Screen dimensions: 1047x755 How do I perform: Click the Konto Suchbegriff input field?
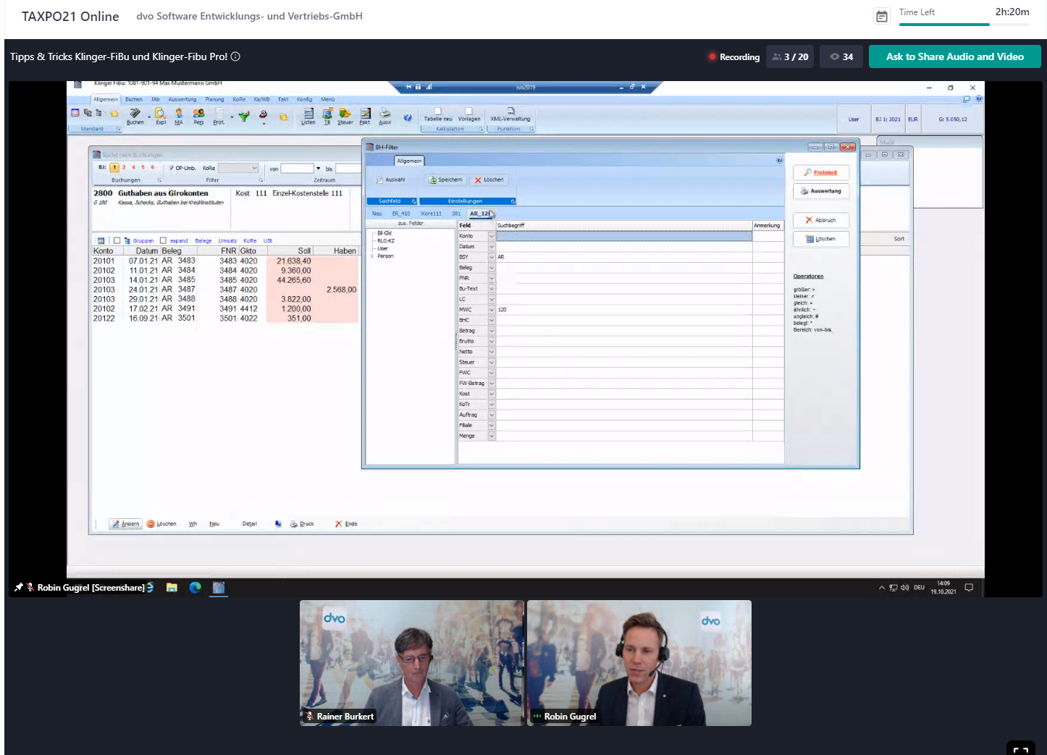pyautogui.click(x=623, y=236)
